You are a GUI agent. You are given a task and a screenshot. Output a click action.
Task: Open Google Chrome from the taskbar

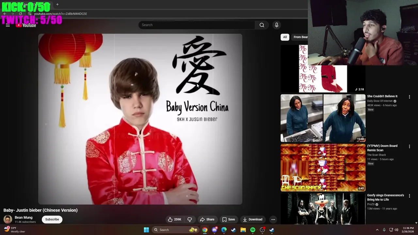click(x=205, y=230)
